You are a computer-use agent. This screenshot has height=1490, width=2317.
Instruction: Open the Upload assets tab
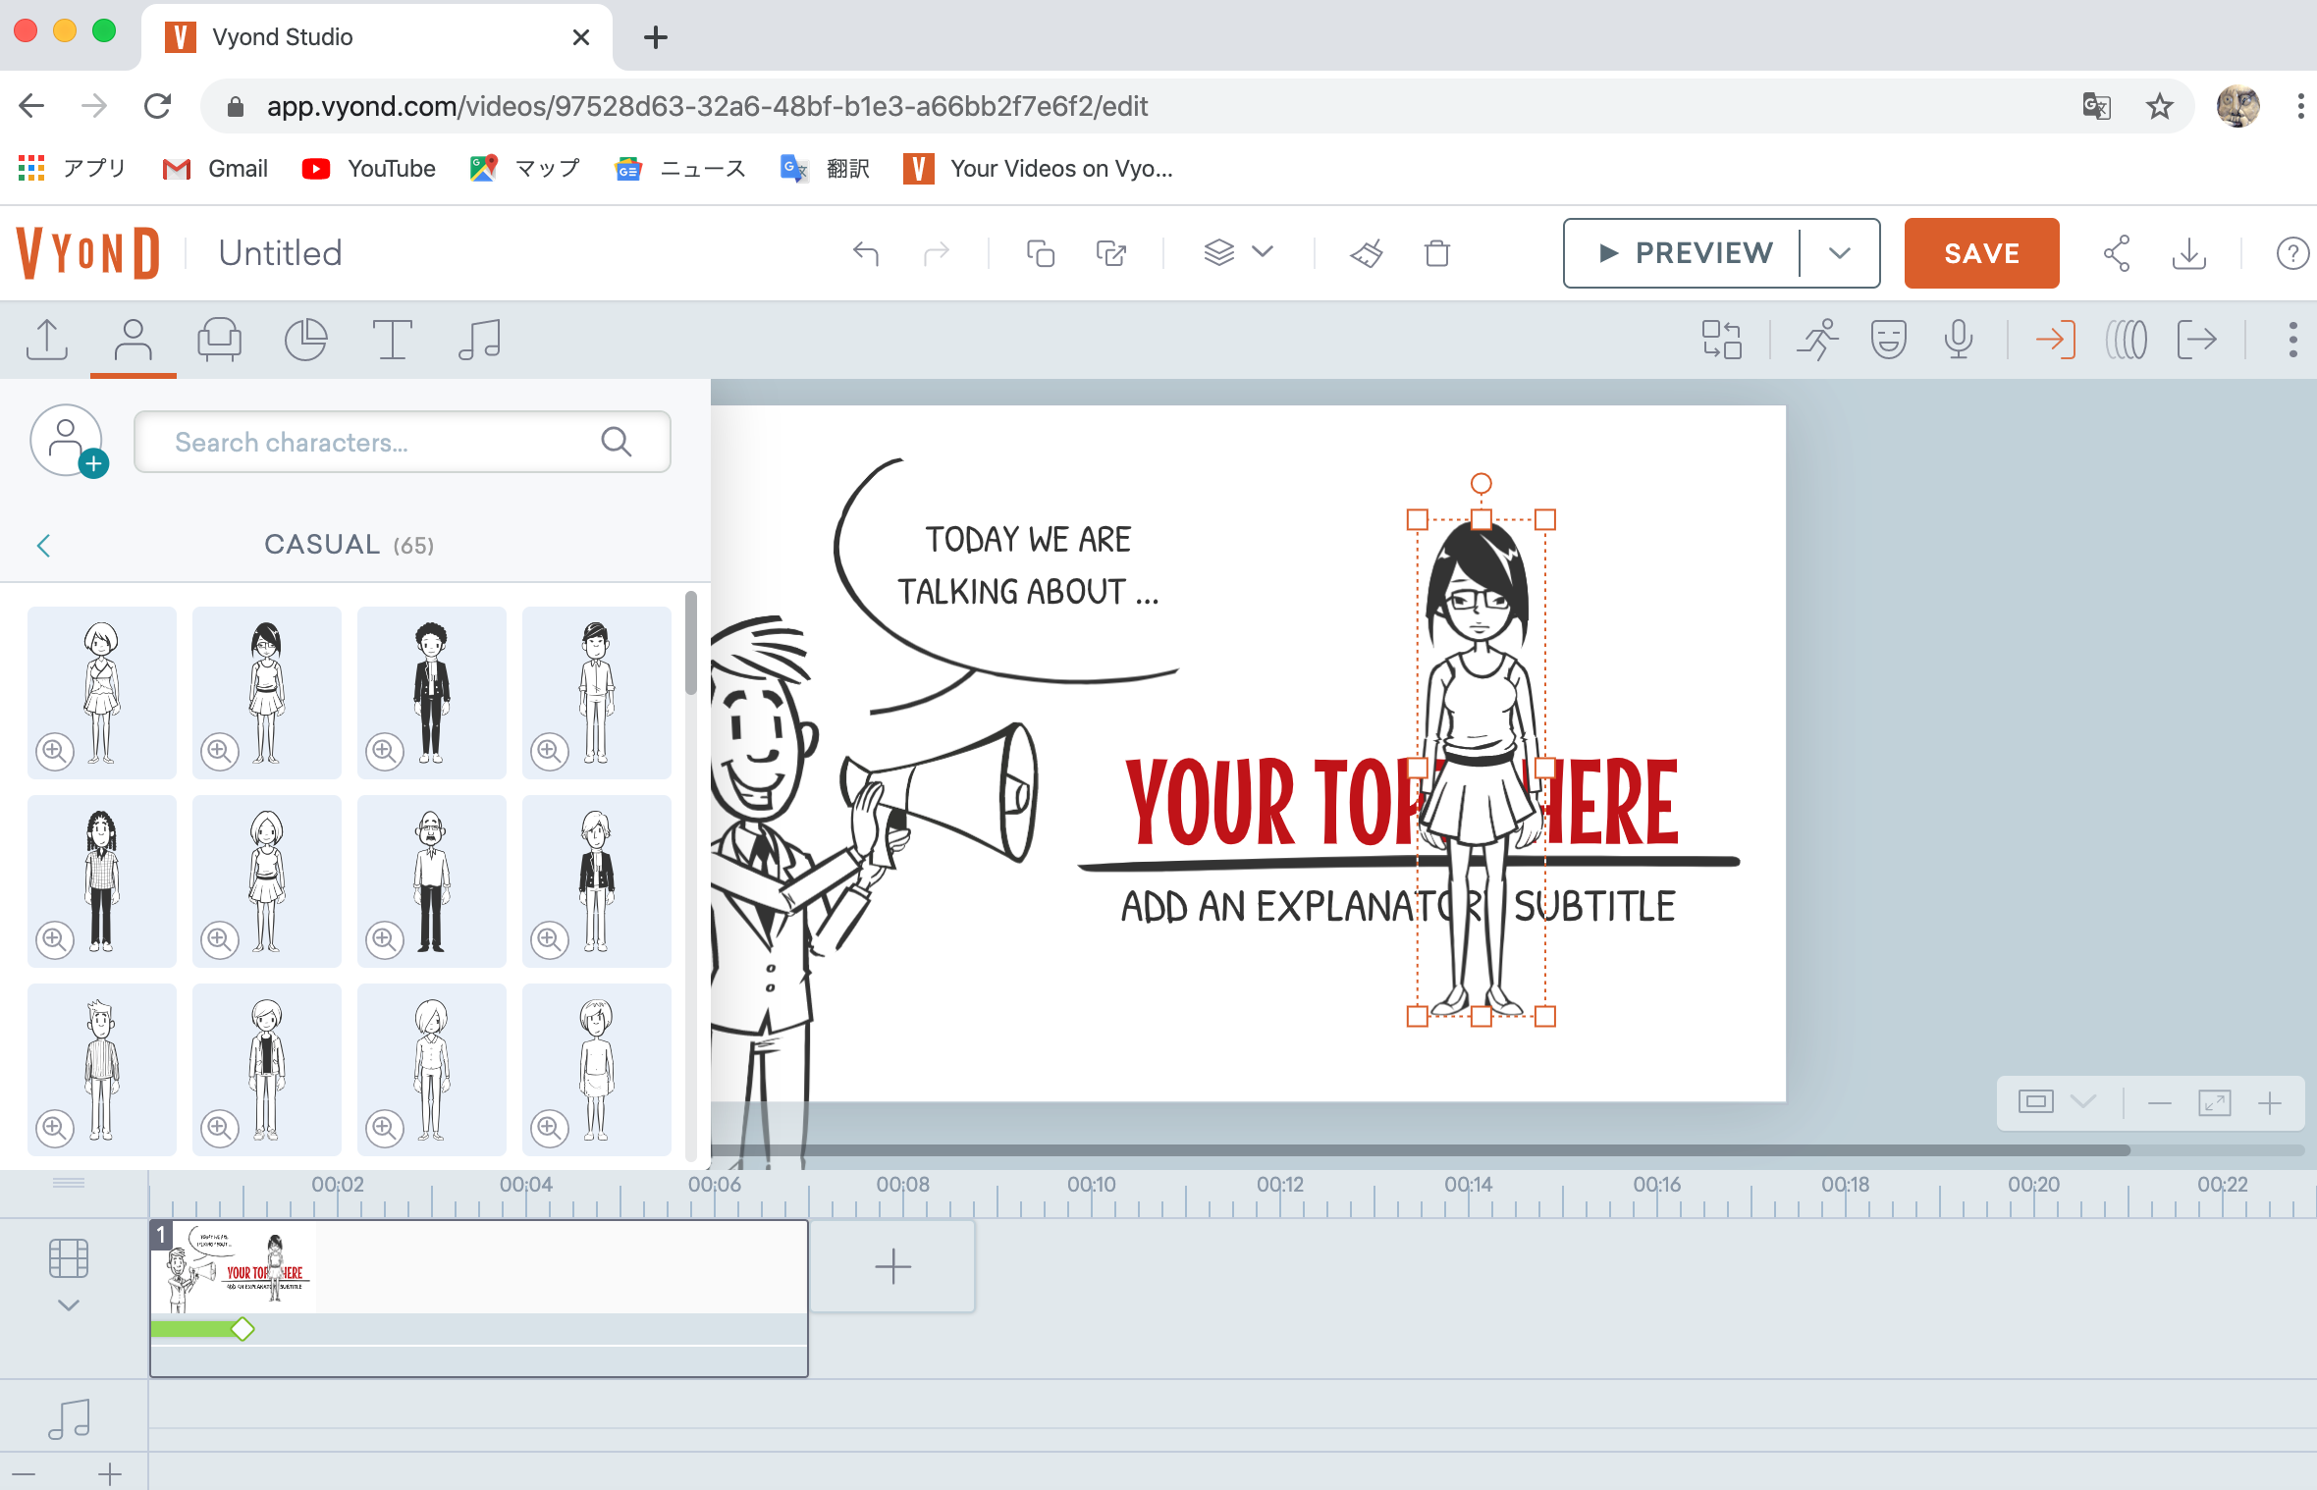pyautogui.click(x=46, y=341)
